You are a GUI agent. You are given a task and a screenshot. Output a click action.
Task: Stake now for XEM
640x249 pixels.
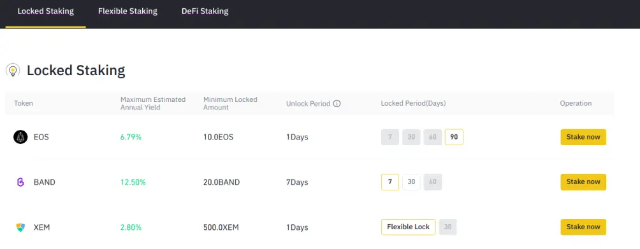click(x=583, y=227)
